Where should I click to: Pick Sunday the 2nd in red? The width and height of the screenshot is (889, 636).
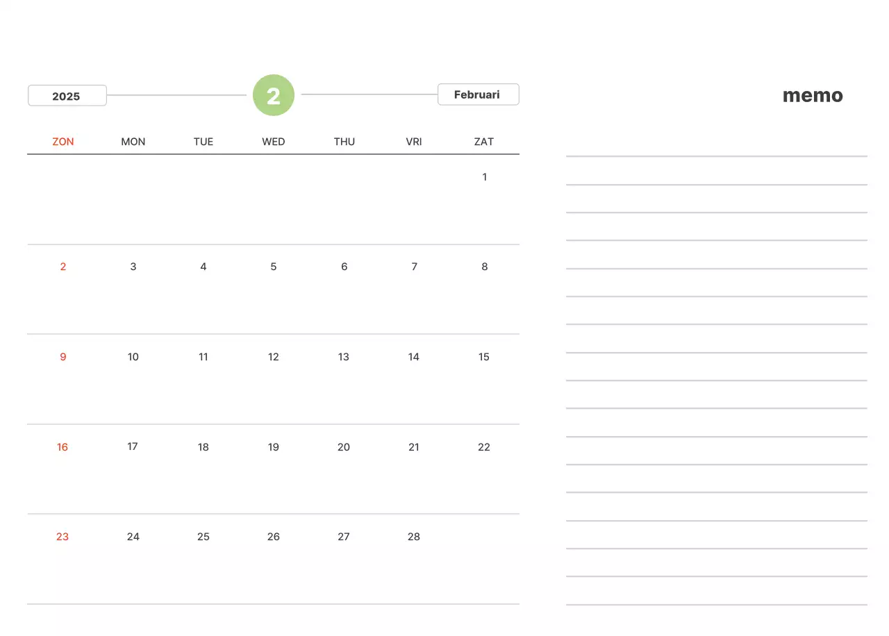pyautogui.click(x=63, y=267)
